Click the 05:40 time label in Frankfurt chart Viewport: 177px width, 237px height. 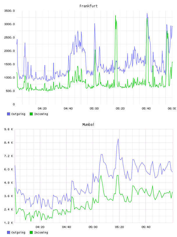tap(146, 109)
